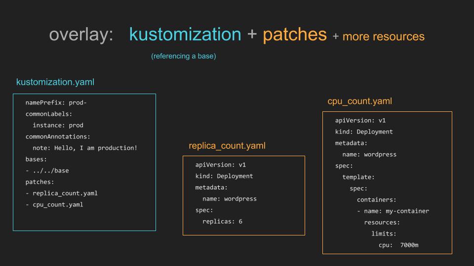The width and height of the screenshot is (474, 266).
Task: Click the 'resources:' line
Action: tap(382, 223)
